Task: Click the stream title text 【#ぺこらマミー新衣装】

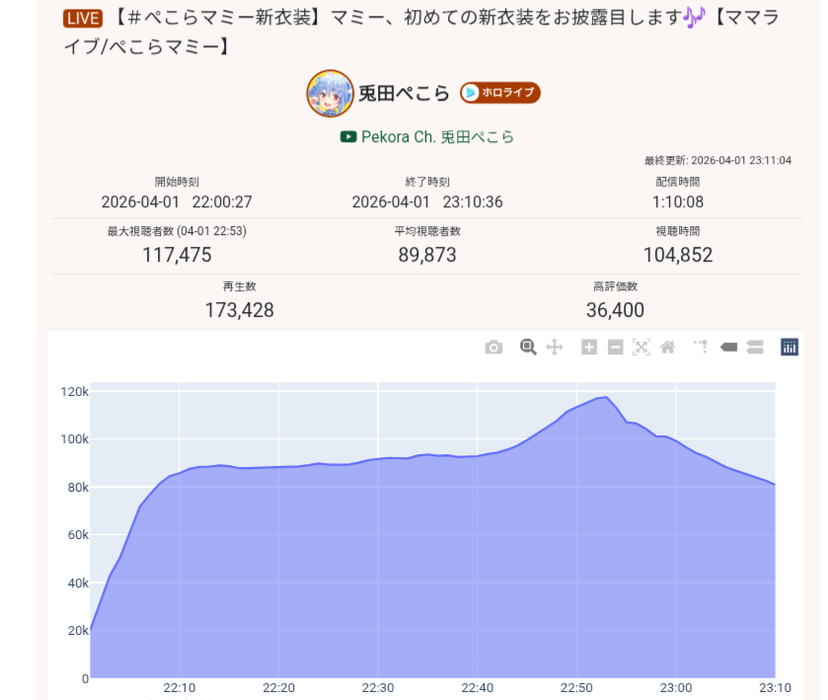Action: coord(216,18)
